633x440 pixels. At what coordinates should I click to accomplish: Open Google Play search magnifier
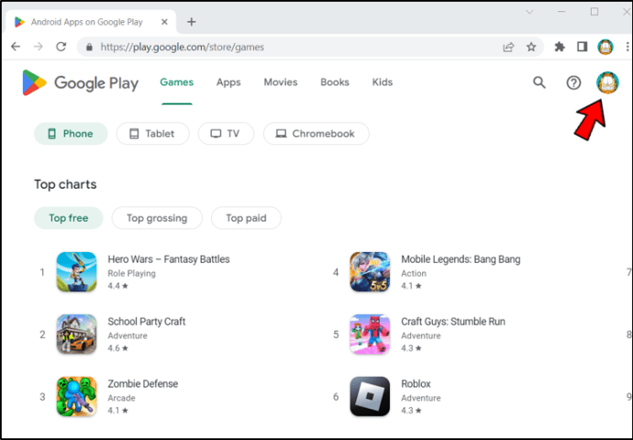(539, 82)
